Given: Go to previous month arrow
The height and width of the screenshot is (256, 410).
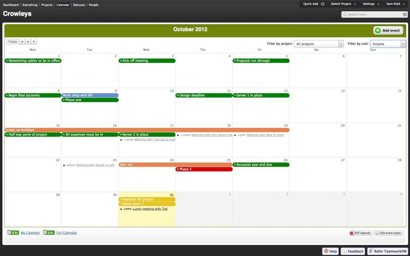Looking at the screenshot, I should tap(22, 42).
